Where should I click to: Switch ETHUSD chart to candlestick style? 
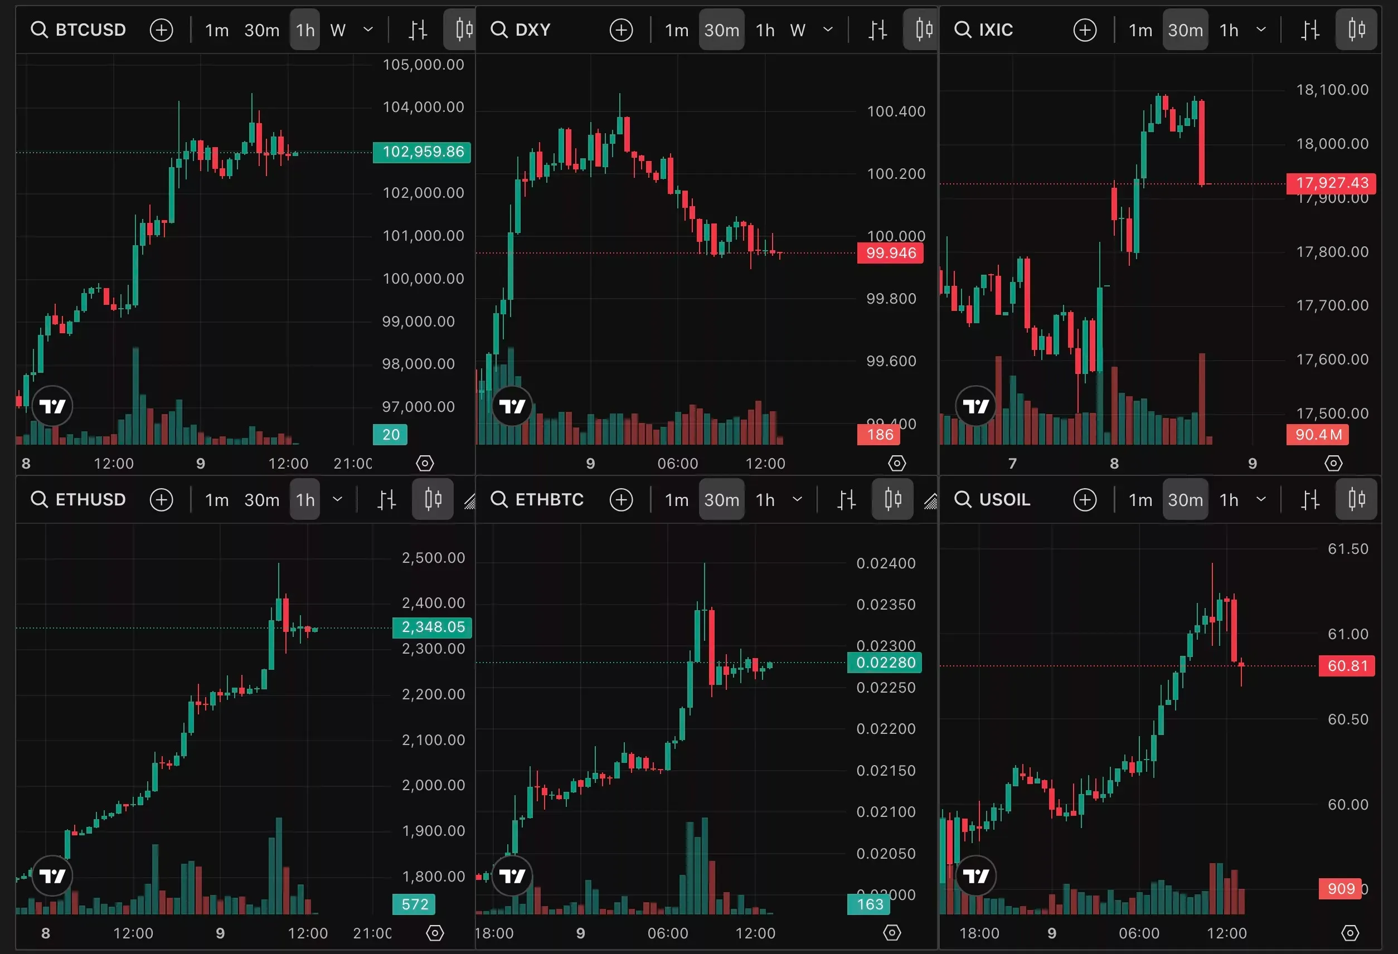pos(433,499)
